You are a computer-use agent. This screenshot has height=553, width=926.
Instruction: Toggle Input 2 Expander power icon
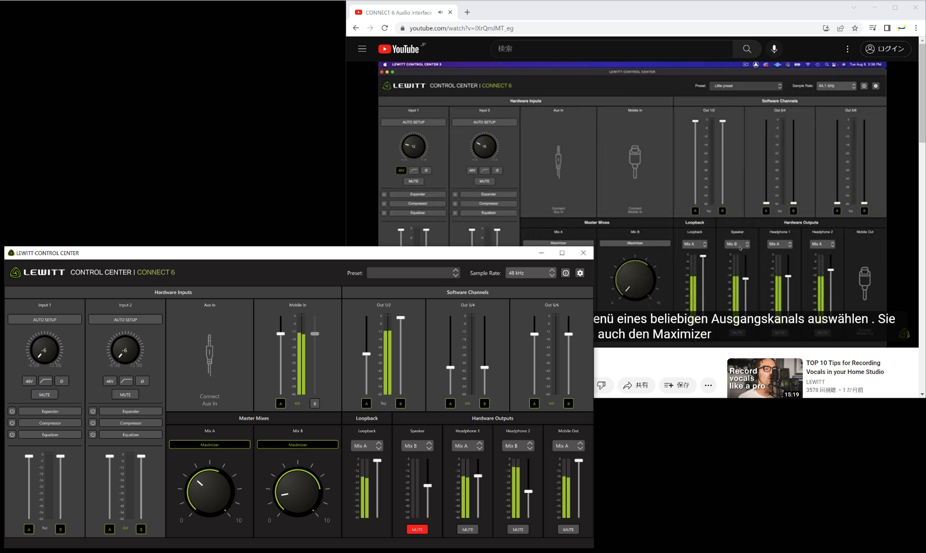93,411
